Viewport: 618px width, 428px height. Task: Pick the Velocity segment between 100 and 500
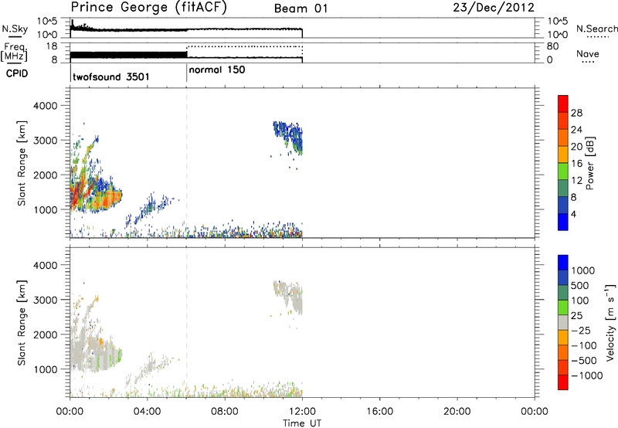pos(563,293)
